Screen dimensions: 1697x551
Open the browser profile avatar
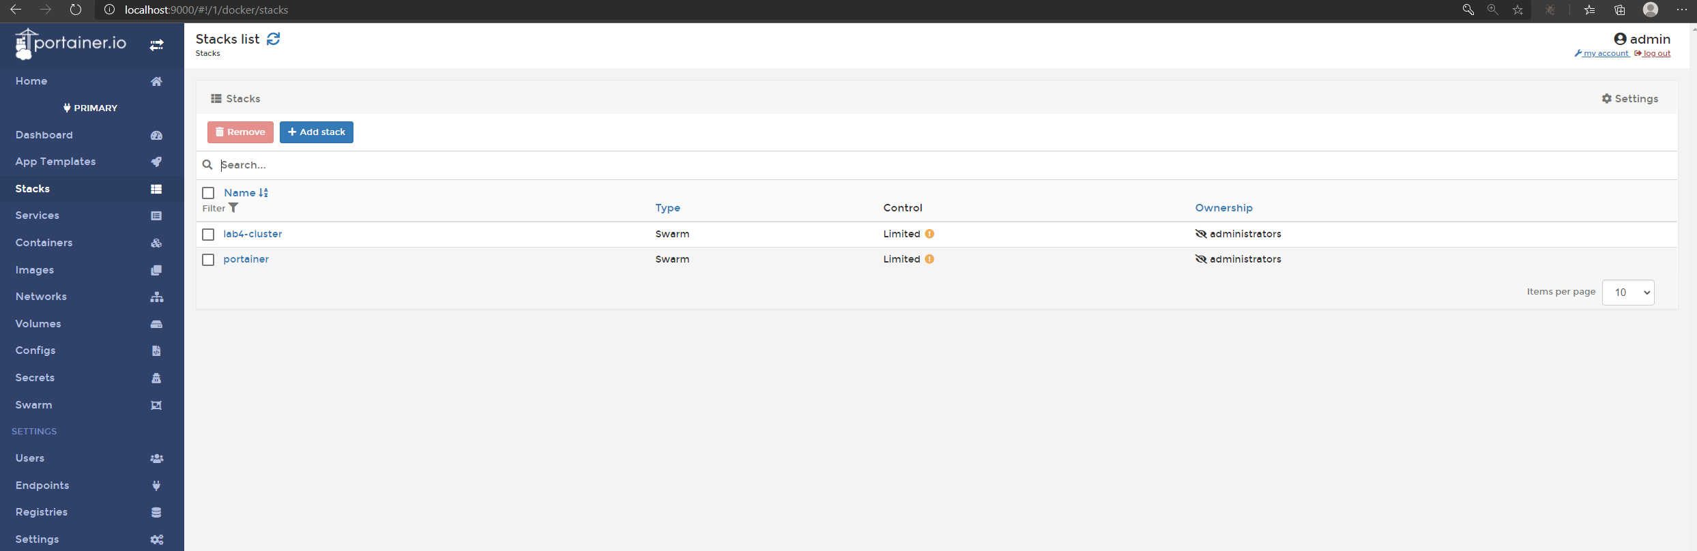pyautogui.click(x=1651, y=10)
